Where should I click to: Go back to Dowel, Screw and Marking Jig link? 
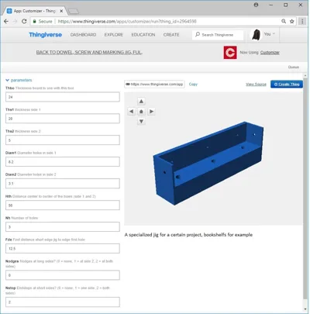tap(89, 53)
